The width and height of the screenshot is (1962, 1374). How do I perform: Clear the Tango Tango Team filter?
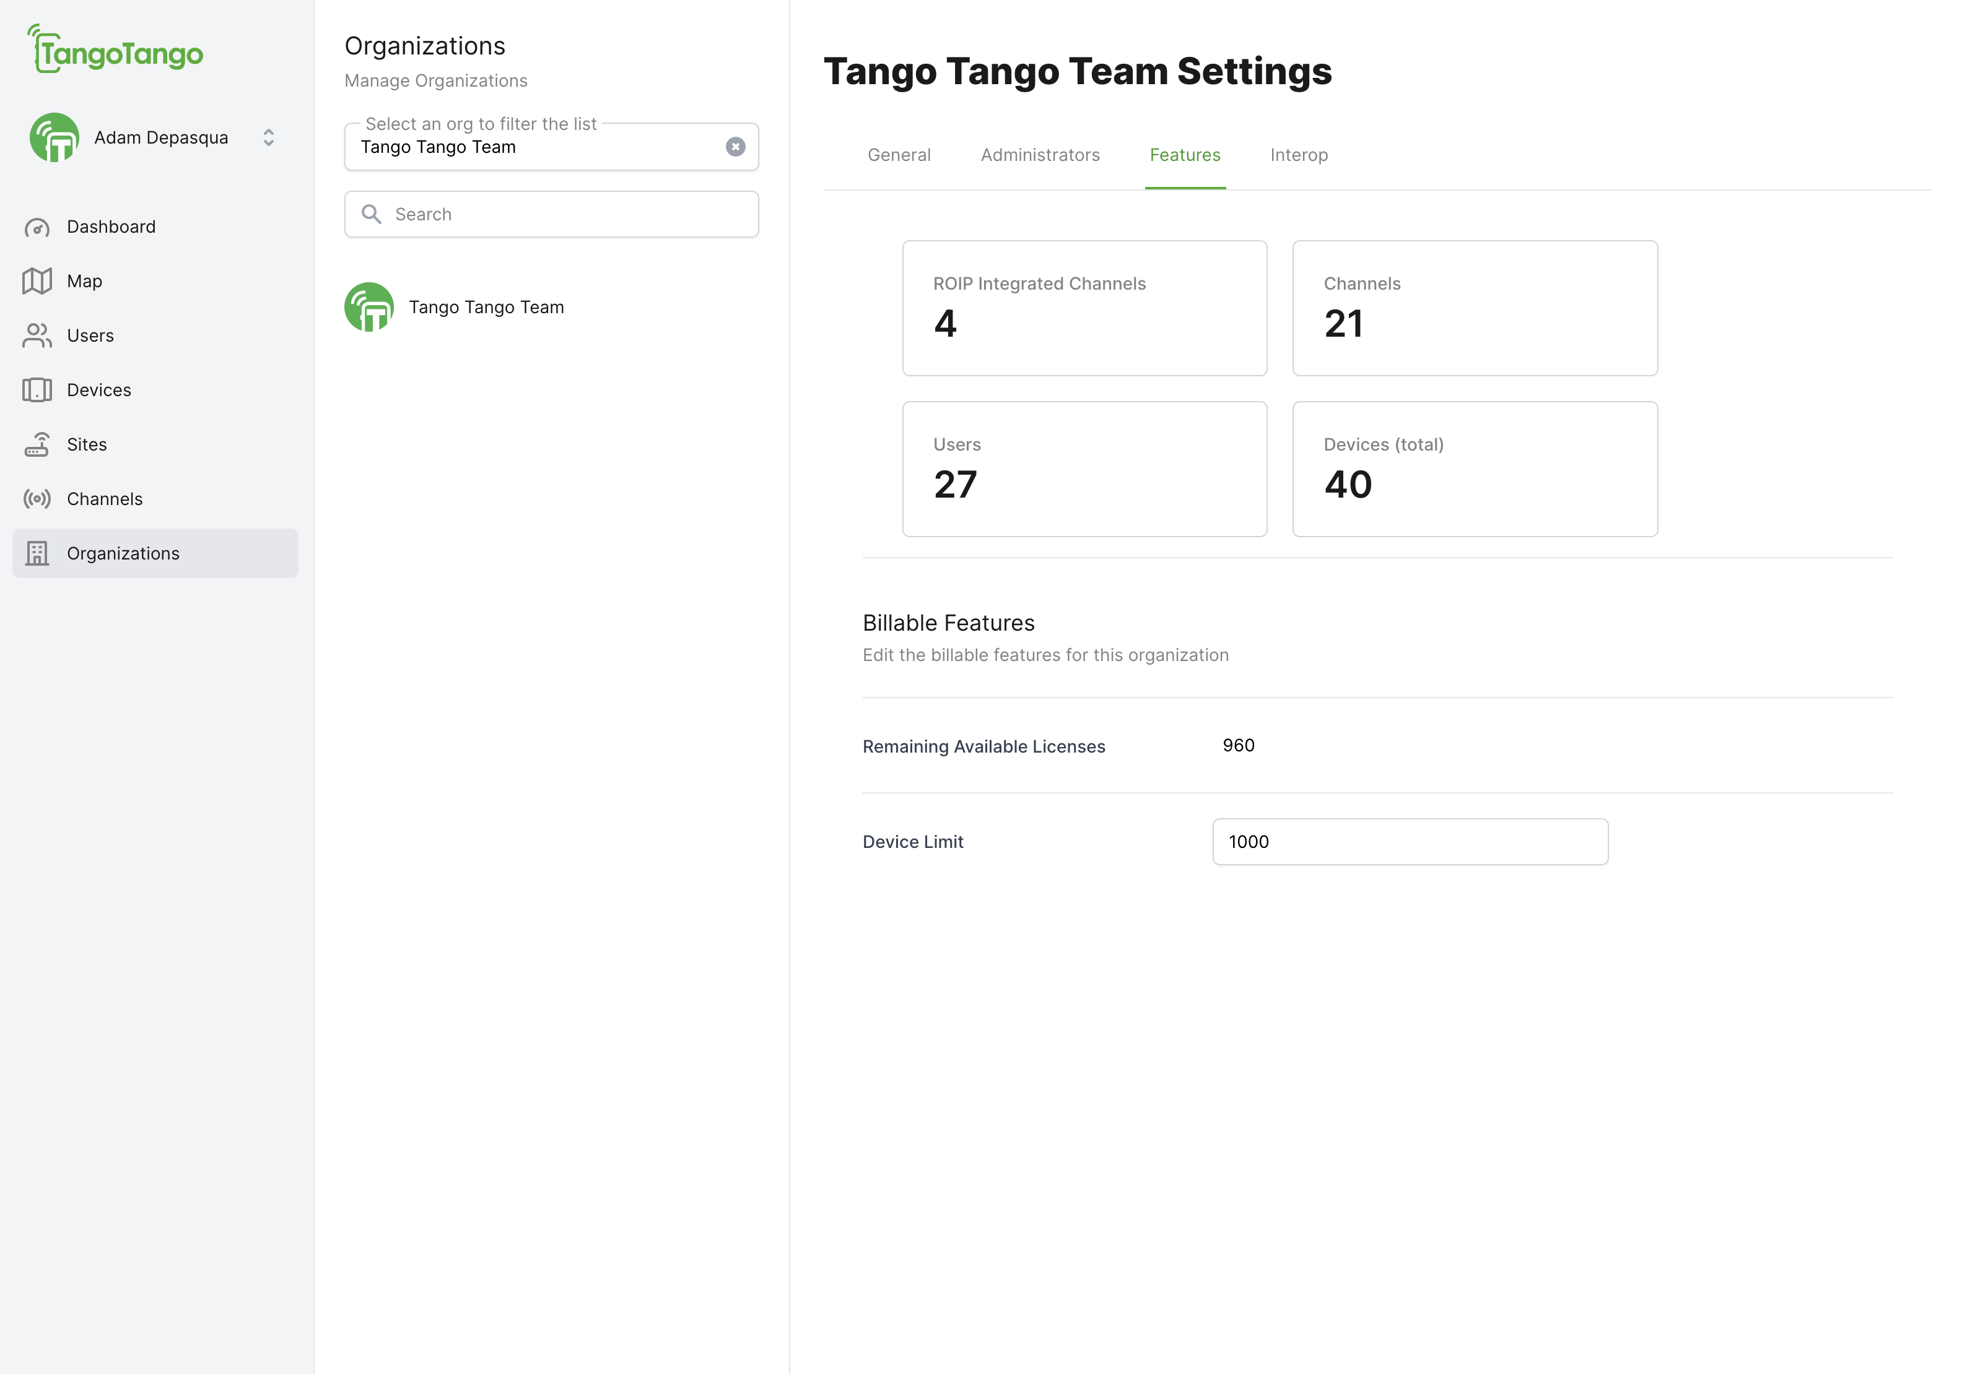point(735,147)
